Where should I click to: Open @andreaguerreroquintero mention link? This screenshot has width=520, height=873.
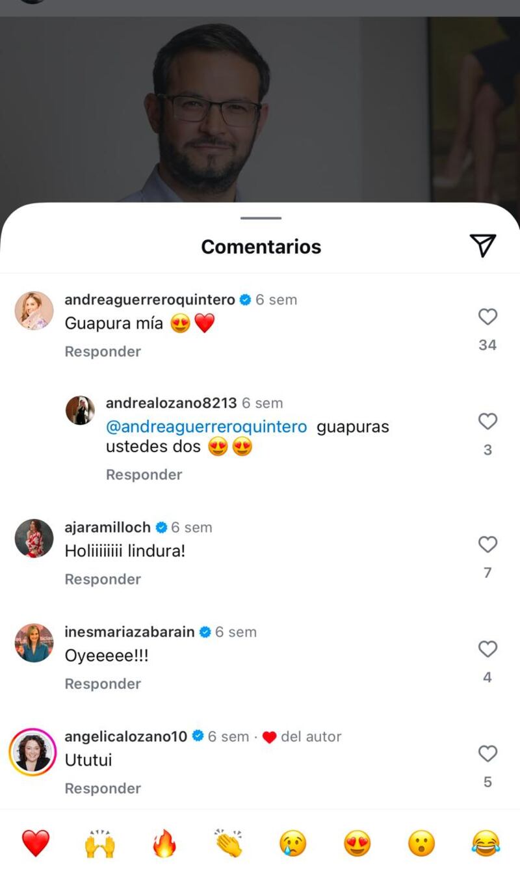206,427
